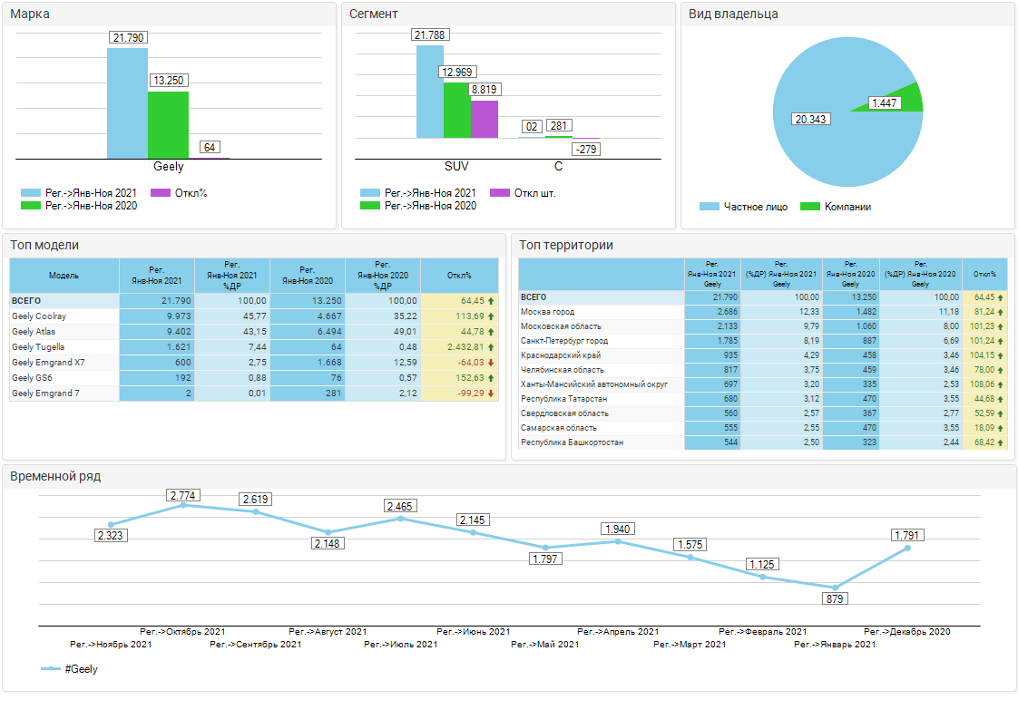The width and height of the screenshot is (1018, 719).
Task: Click the 879 data point on timeline
Action: [x=835, y=588]
